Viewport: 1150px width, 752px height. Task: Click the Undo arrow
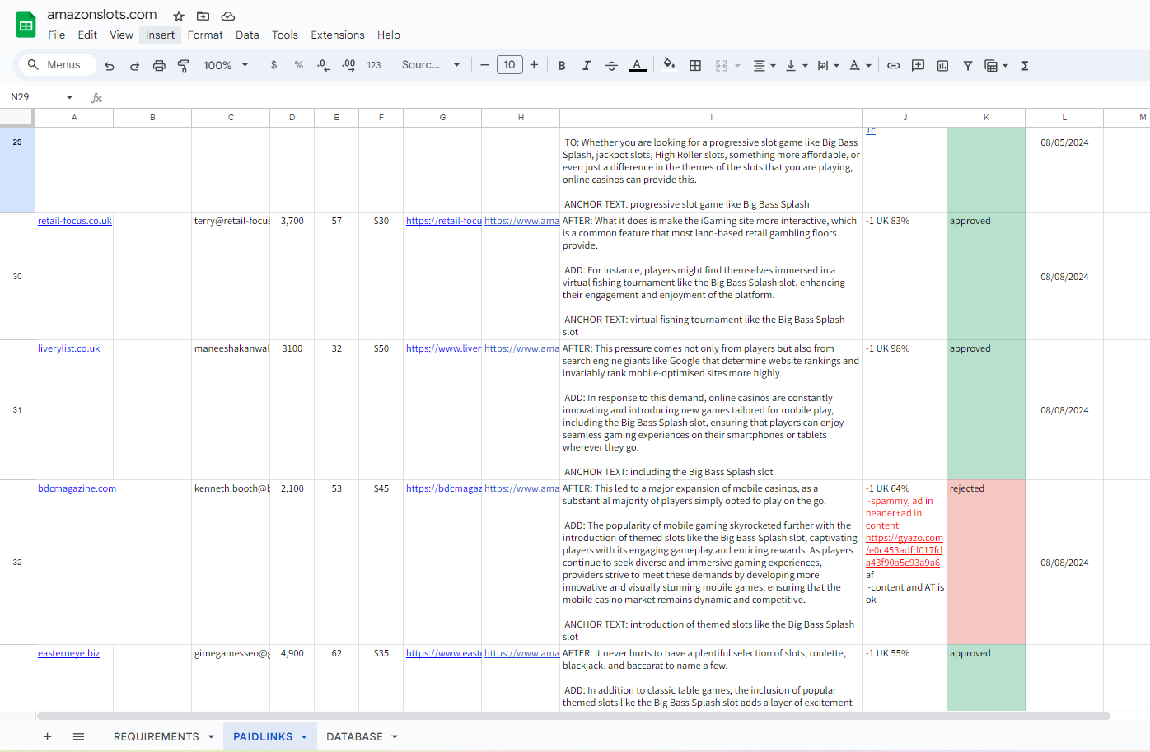coord(110,66)
